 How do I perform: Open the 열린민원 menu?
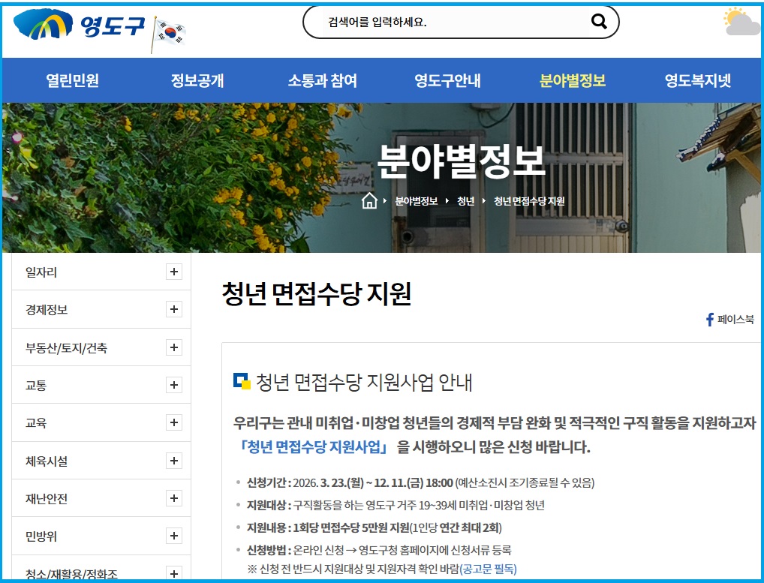[72, 80]
